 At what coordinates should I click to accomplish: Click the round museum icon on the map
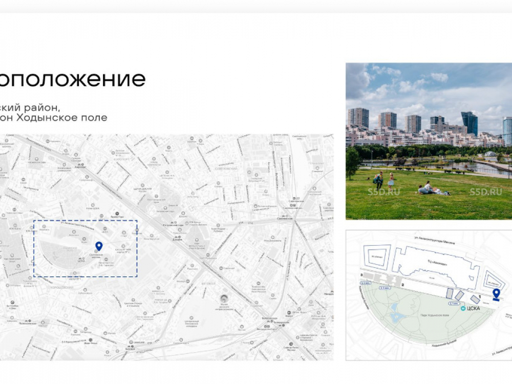[223, 298]
